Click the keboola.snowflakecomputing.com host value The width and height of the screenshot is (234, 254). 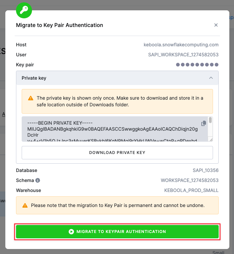point(181,45)
